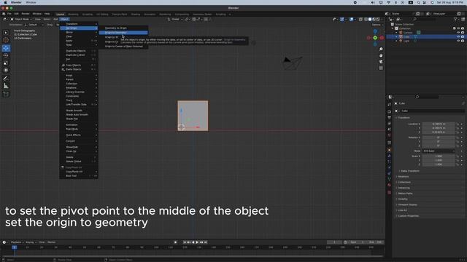The image size is (467, 262).
Task: Expand the Motion Paths panel
Action: pos(405,194)
